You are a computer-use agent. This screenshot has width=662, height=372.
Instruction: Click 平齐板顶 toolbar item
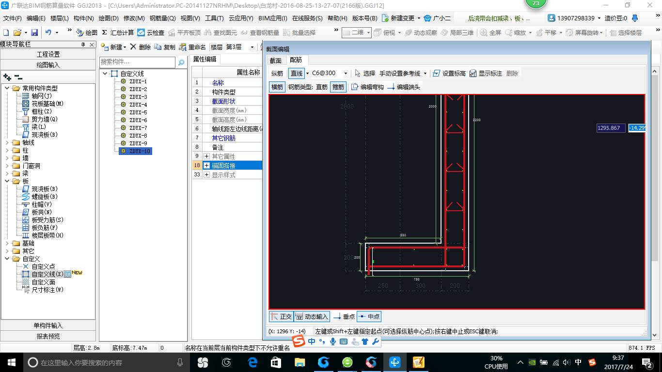tap(184, 32)
